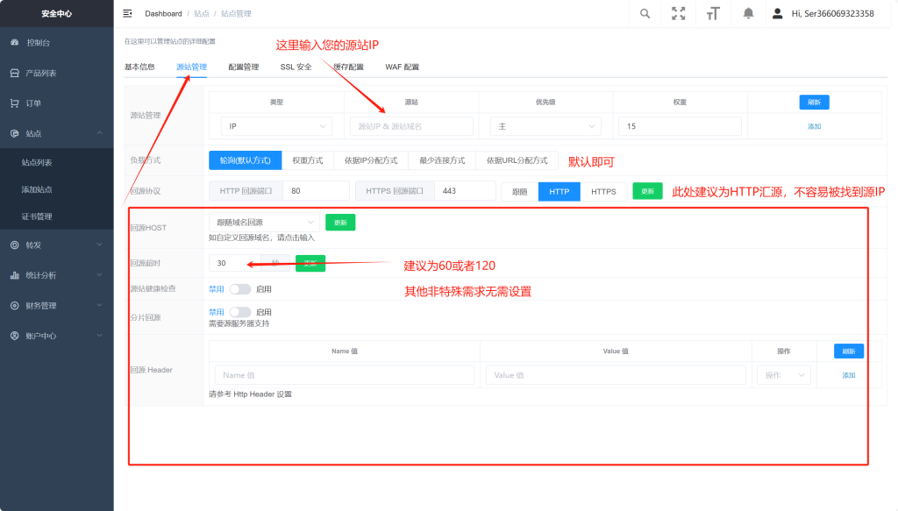Image resolution: width=898 pixels, height=511 pixels.
Task: Switch to the SSL 安全 tab
Action: point(296,67)
